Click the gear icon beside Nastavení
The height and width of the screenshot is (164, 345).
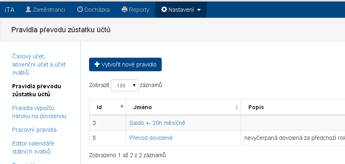tap(164, 9)
